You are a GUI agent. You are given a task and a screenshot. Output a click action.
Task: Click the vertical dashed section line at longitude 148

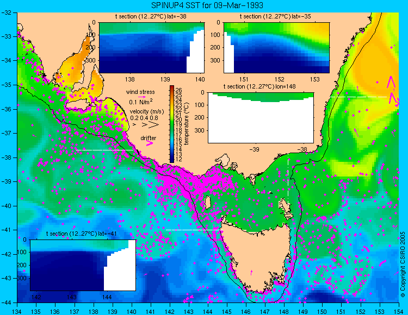288,179
